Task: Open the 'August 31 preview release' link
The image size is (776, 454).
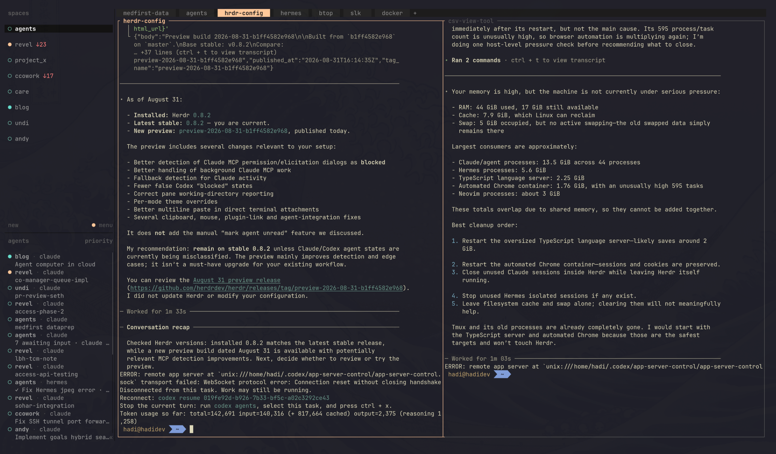Action: (x=236, y=280)
